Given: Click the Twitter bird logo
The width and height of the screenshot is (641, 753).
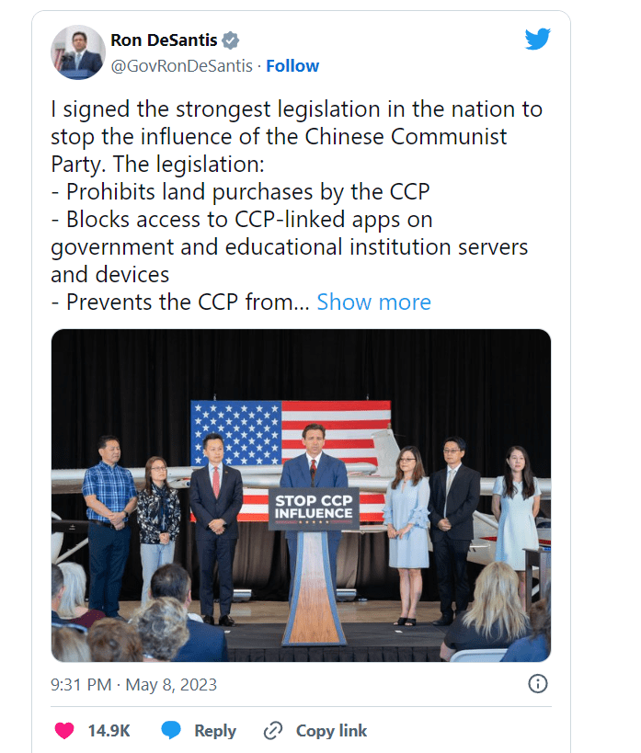Looking at the screenshot, I should (537, 39).
